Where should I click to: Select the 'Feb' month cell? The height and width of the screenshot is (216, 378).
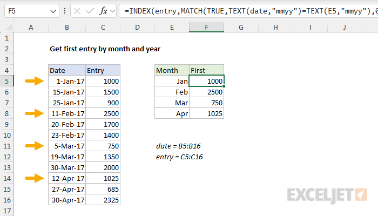click(172, 92)
